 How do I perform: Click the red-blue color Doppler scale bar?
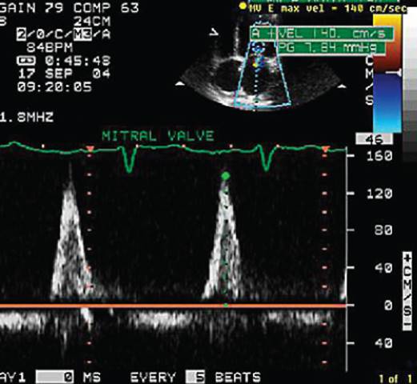387,74
